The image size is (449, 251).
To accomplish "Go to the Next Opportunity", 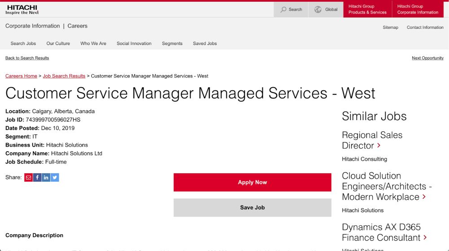I will pos(427,58).
